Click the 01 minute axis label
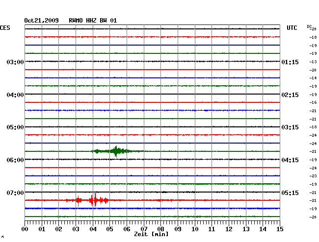 (x=42, y=229)
